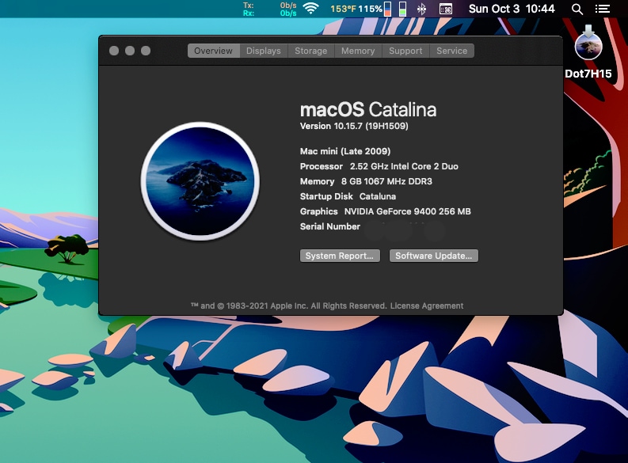Click the 2.52 GHz Intel Core 2 Duo value
Viewport: 628px width, 463px height.
pos(404,166)
